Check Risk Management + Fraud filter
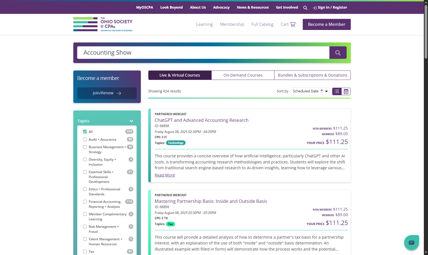 pos(85,226)
